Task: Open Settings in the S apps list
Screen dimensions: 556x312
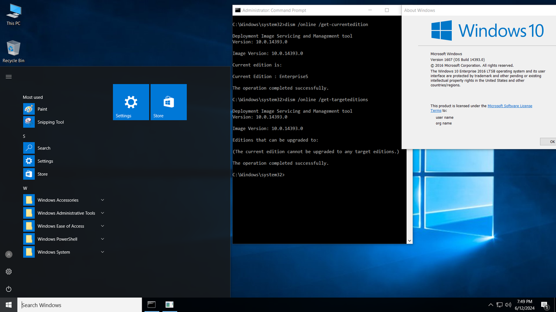Action: pos(64,161)
